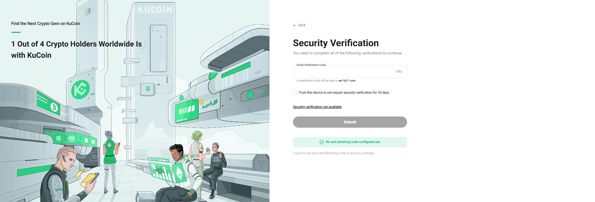Open 'Security verification not available' link
The width and height of the screenshot is (595, 202).
tap(317, 107)
